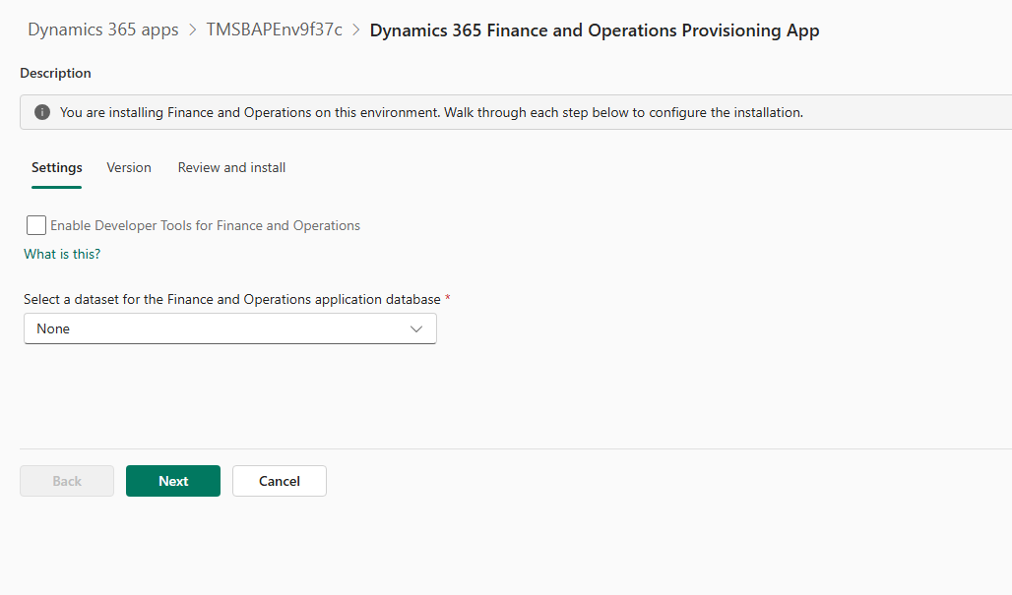
Task: Click the 'Select a dataset' field label
Action: pos(232,299)
